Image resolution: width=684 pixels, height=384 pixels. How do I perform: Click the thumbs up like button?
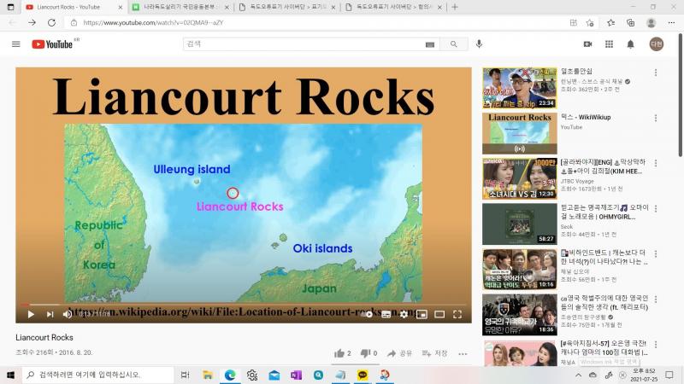[x=342, y=353]
